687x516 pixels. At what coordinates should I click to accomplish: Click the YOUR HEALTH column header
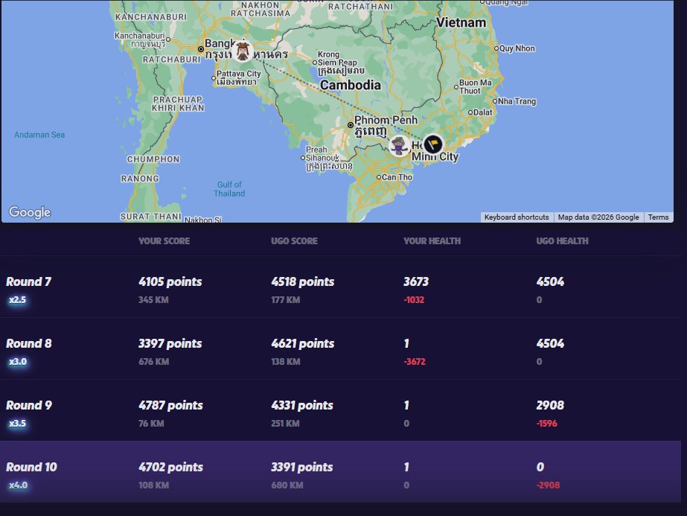point(432,241)
